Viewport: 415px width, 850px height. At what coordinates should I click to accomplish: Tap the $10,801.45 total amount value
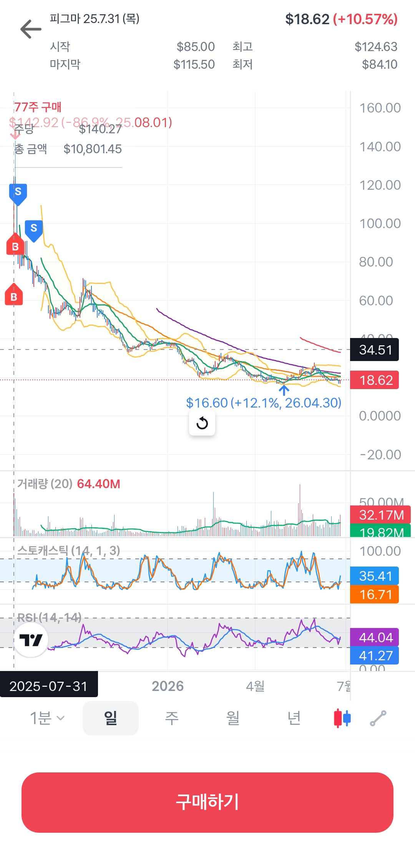[93, 149]
